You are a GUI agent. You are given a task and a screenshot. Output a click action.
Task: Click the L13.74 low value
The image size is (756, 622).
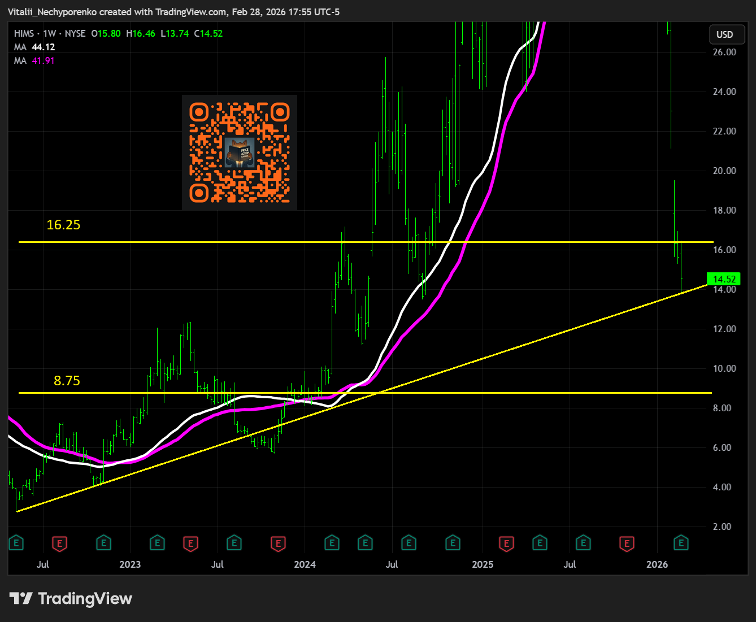[x=175, y=33]
